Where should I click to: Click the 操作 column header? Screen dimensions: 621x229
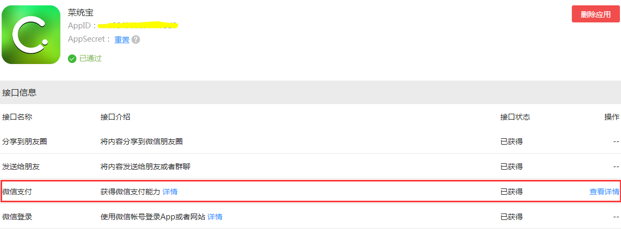(x=611, y=117)
